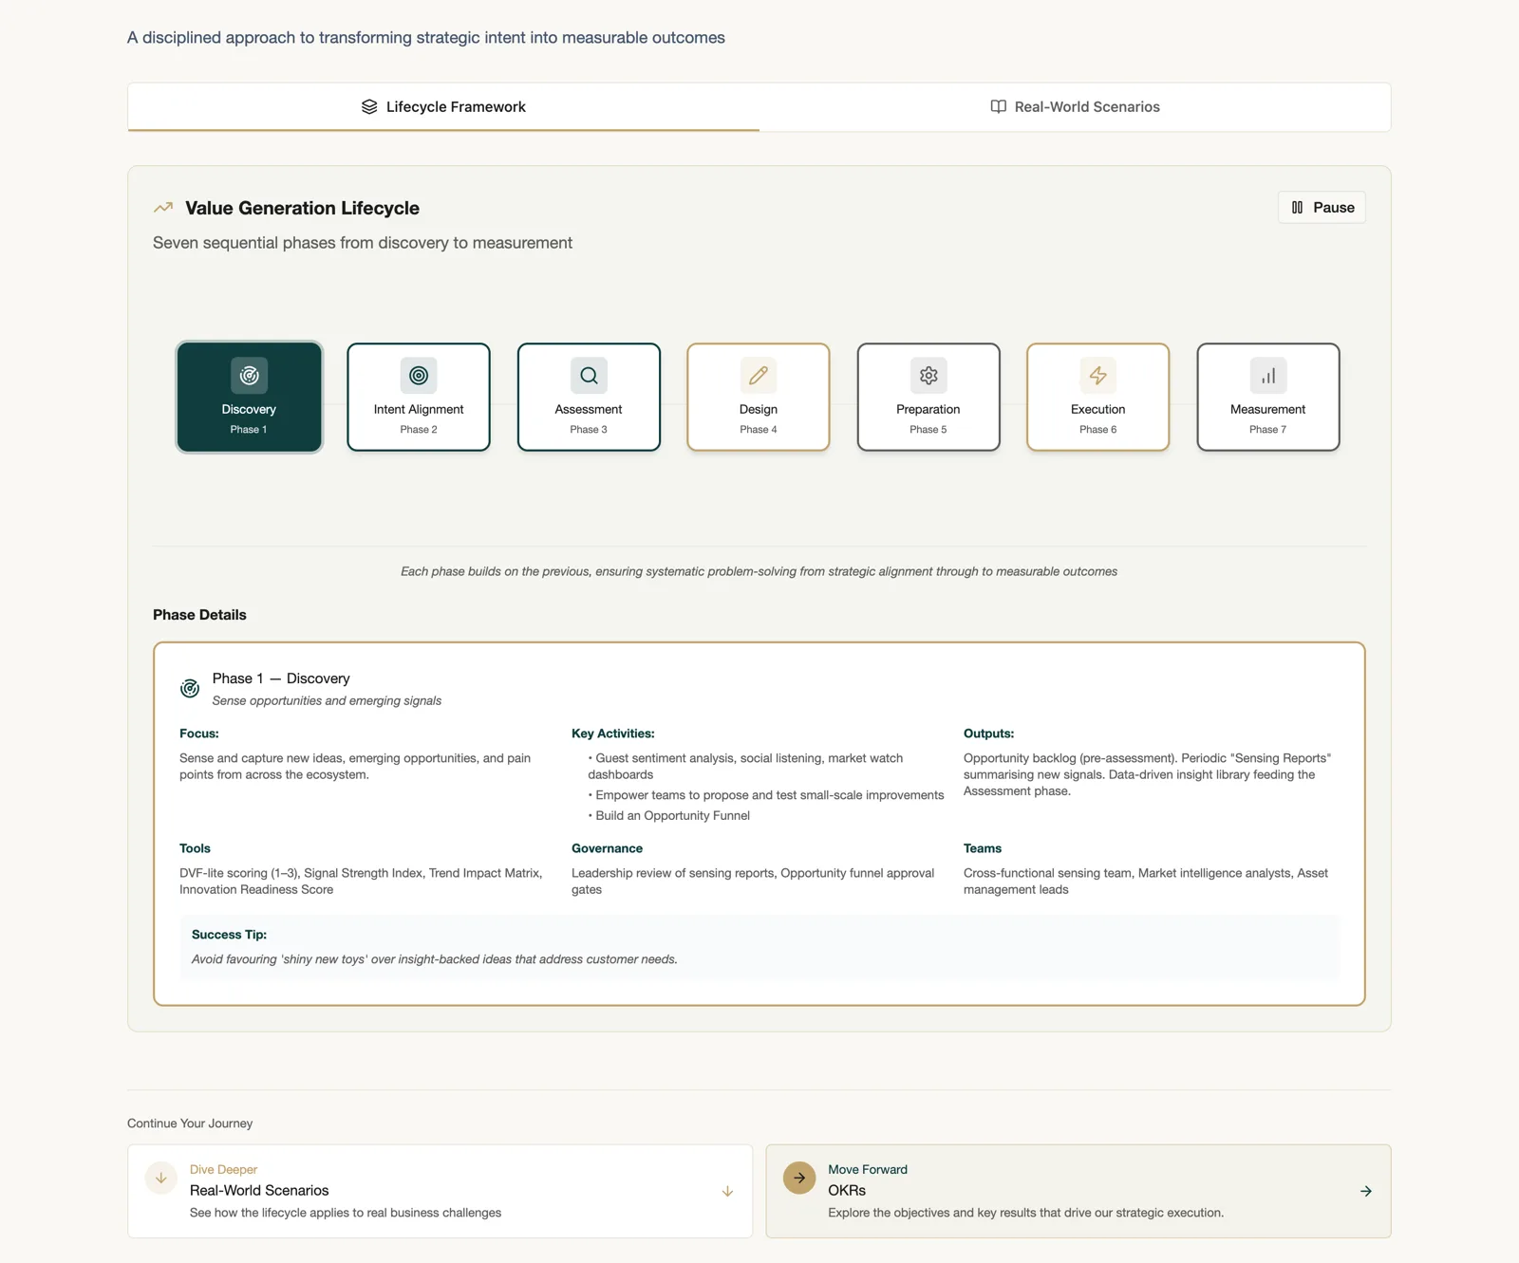This screenshot has width=1519, height=1263.
Task: Click the right arrow at end of OKRs card
Action: point(1365,1191)
